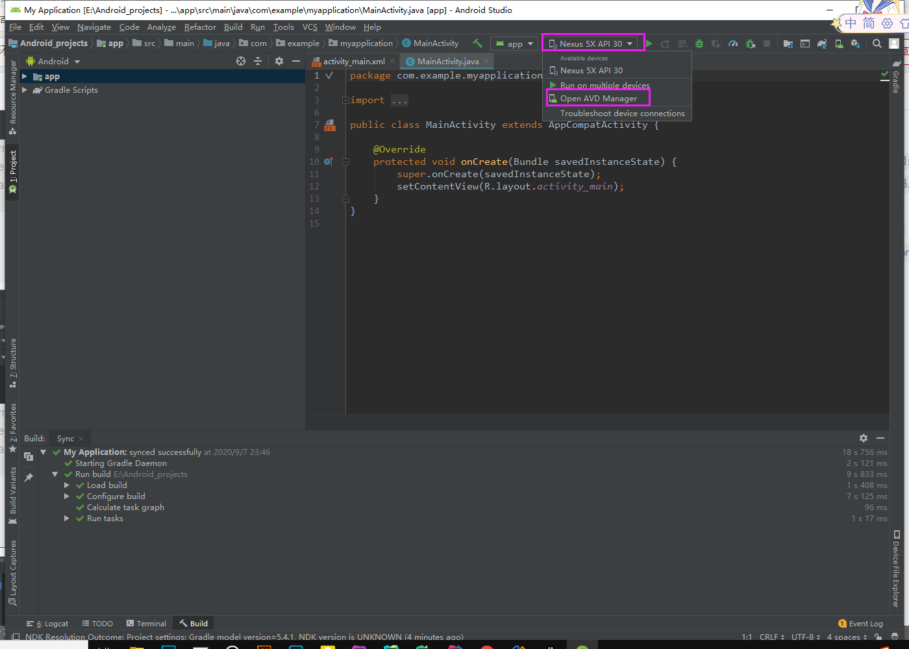This screenshot has width=909, height=649.
Task: Click the locate/scroll from source target icon
Action: coord(241,61)
